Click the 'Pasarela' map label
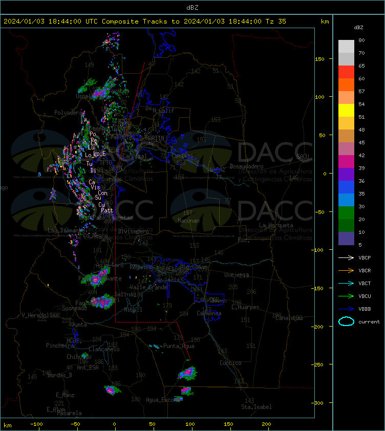 coord(69,413)
